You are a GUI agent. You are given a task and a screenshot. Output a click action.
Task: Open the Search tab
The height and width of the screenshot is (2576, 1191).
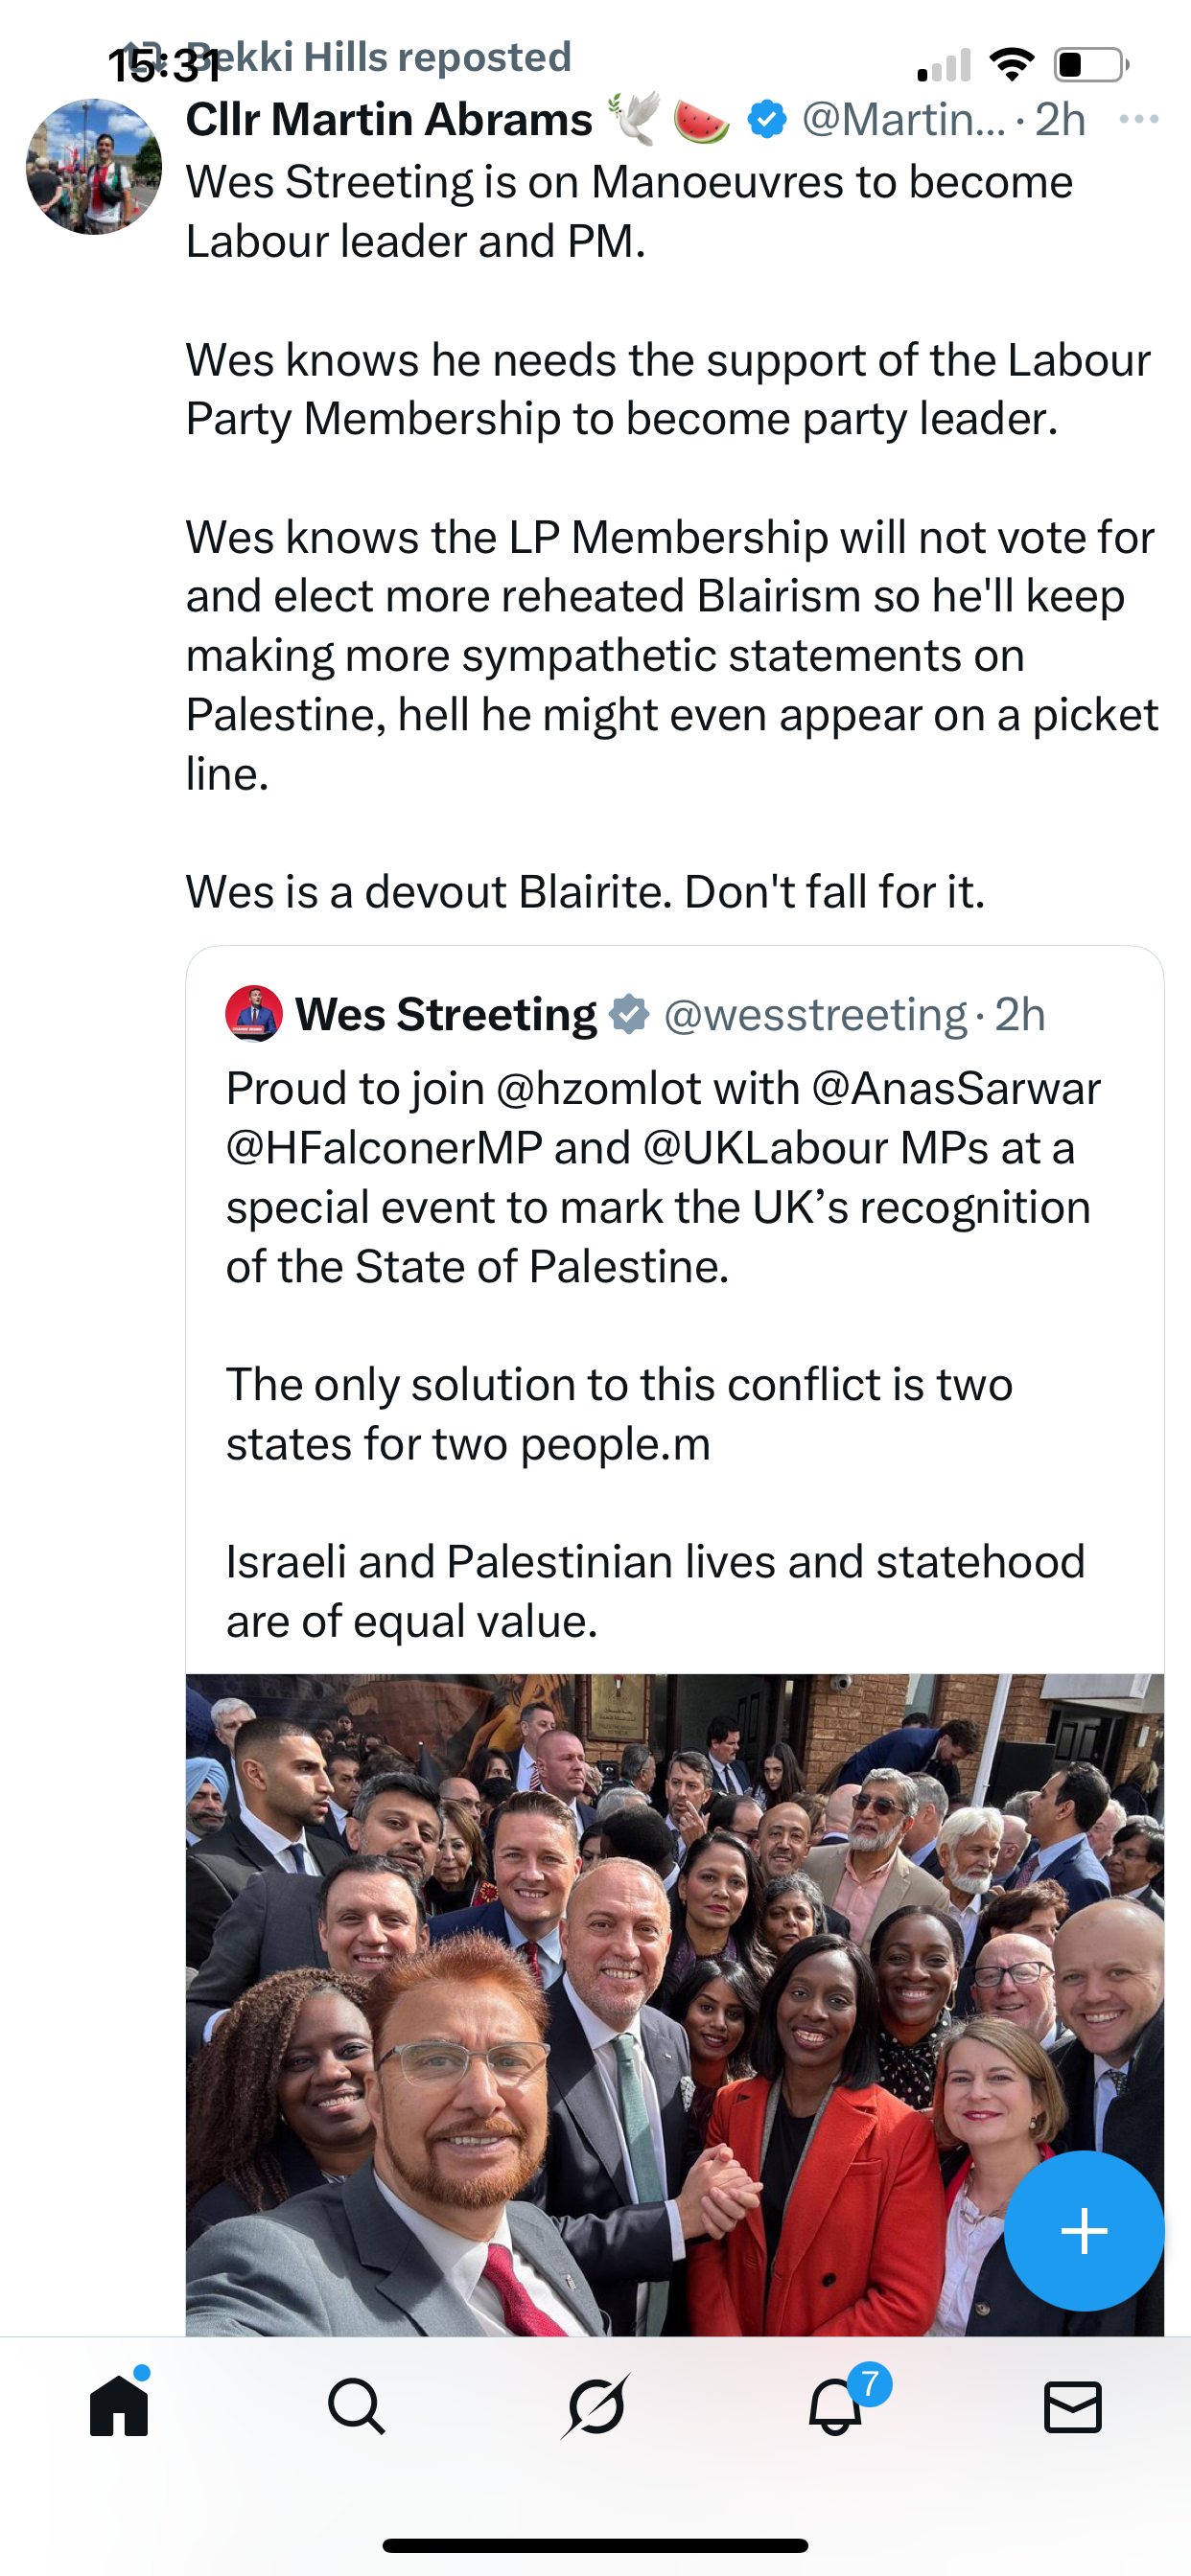pyautogui.click(x=357, y=2406)
